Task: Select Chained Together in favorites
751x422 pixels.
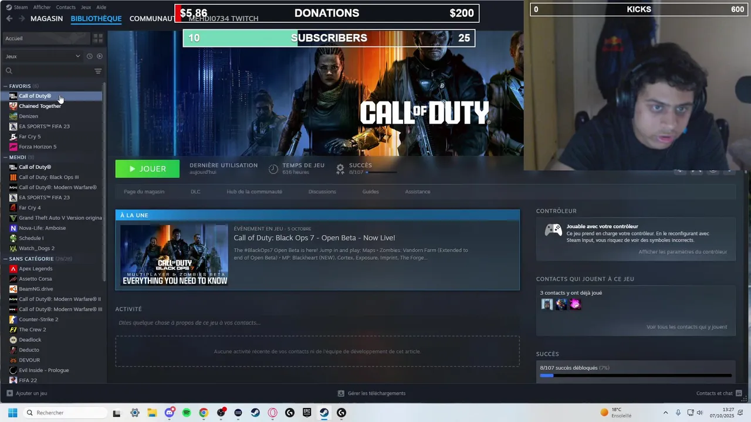Action: (x=40, y=106)
